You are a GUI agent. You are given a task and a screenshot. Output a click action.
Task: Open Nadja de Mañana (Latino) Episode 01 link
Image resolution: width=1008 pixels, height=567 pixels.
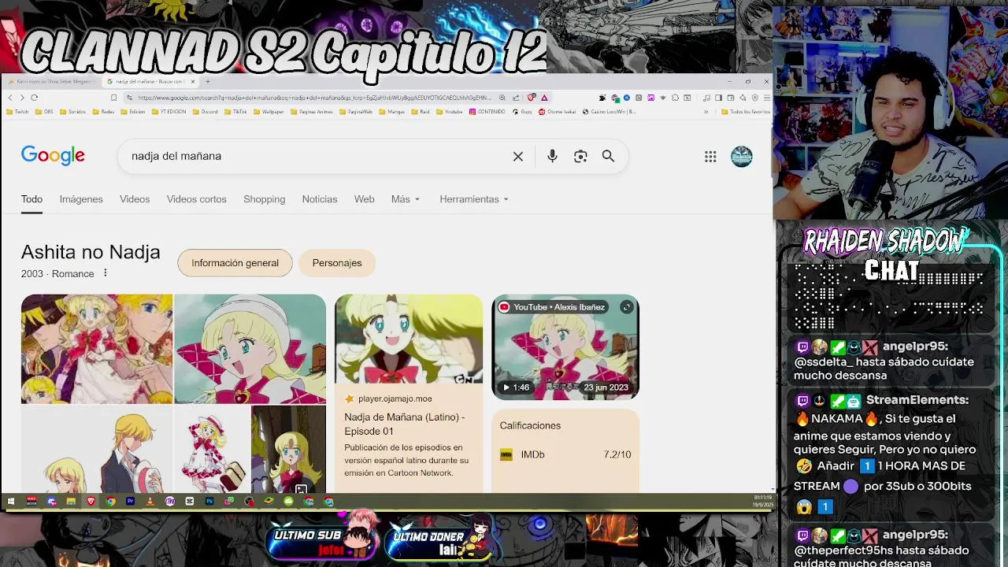(405, 424)
